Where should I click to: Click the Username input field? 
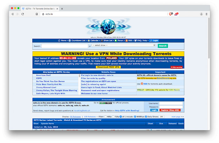click(x=171, y=103)
